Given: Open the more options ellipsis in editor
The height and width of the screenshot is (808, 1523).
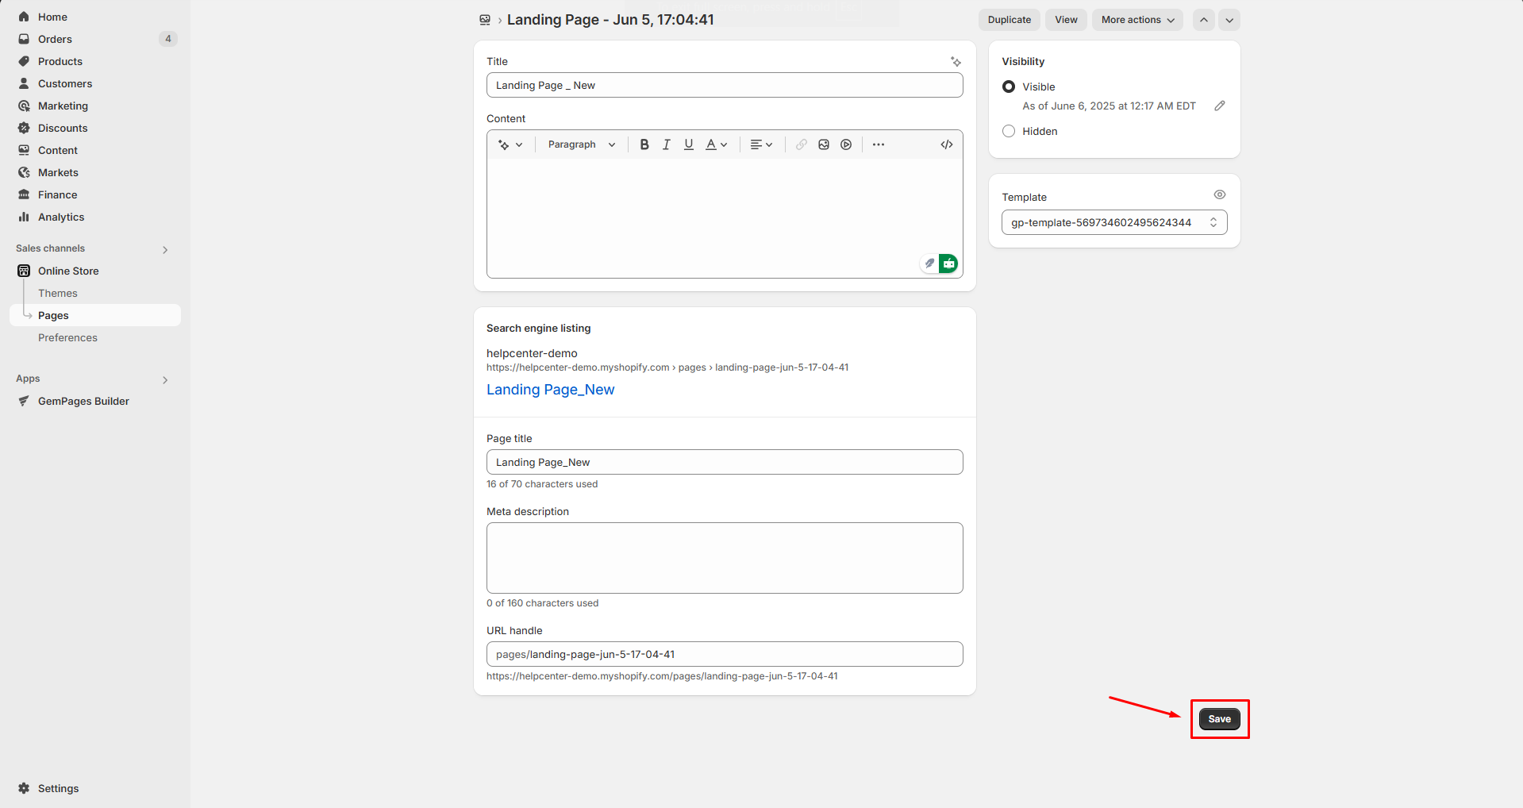Looking at the screenshot, I should (x=879, y=144).
